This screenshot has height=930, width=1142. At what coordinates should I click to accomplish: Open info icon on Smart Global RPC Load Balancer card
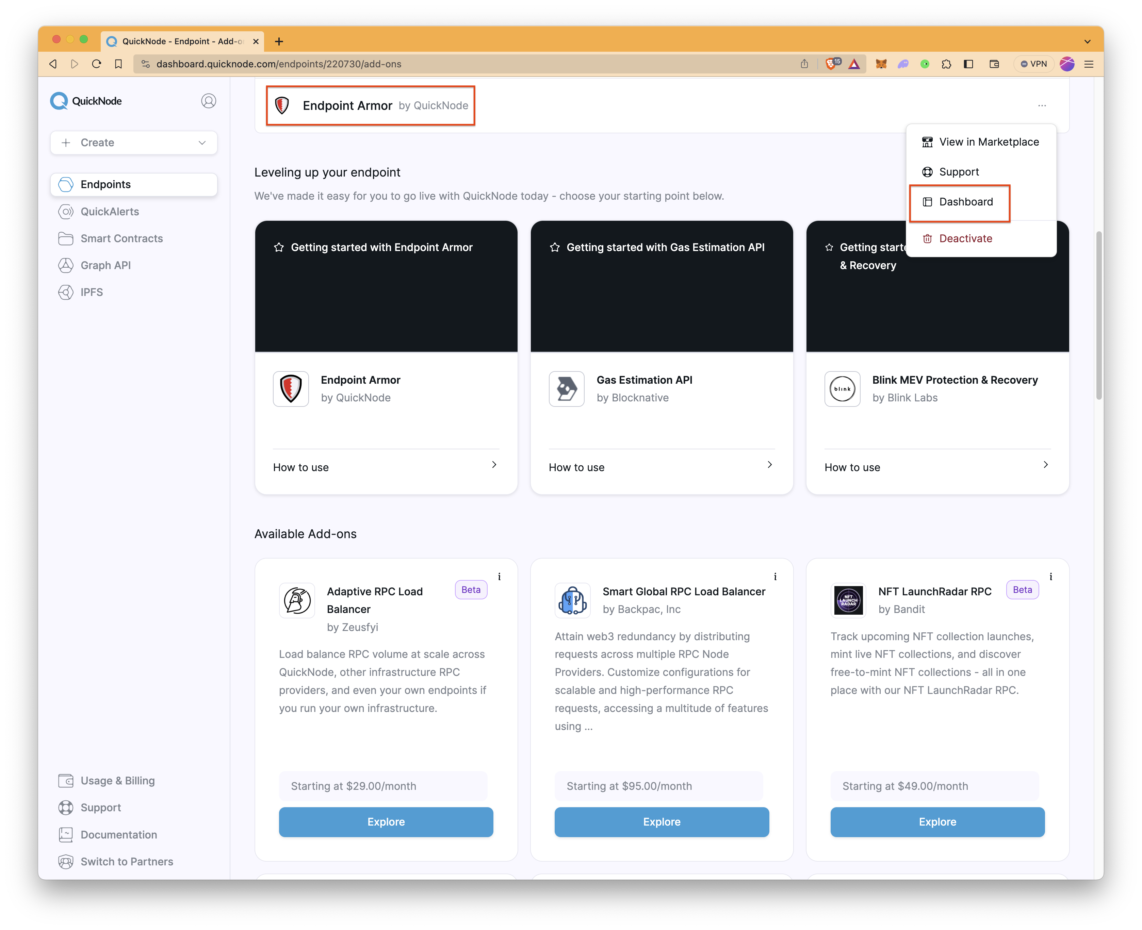coord(775,577)
